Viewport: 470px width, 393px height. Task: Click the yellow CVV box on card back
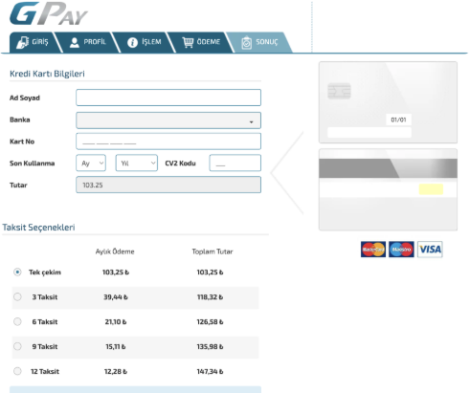coord(431,189)
